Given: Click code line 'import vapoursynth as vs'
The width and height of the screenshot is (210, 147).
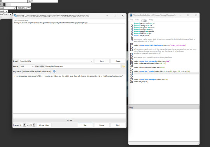Looking at the screenshot, I should tap(144, 23).
